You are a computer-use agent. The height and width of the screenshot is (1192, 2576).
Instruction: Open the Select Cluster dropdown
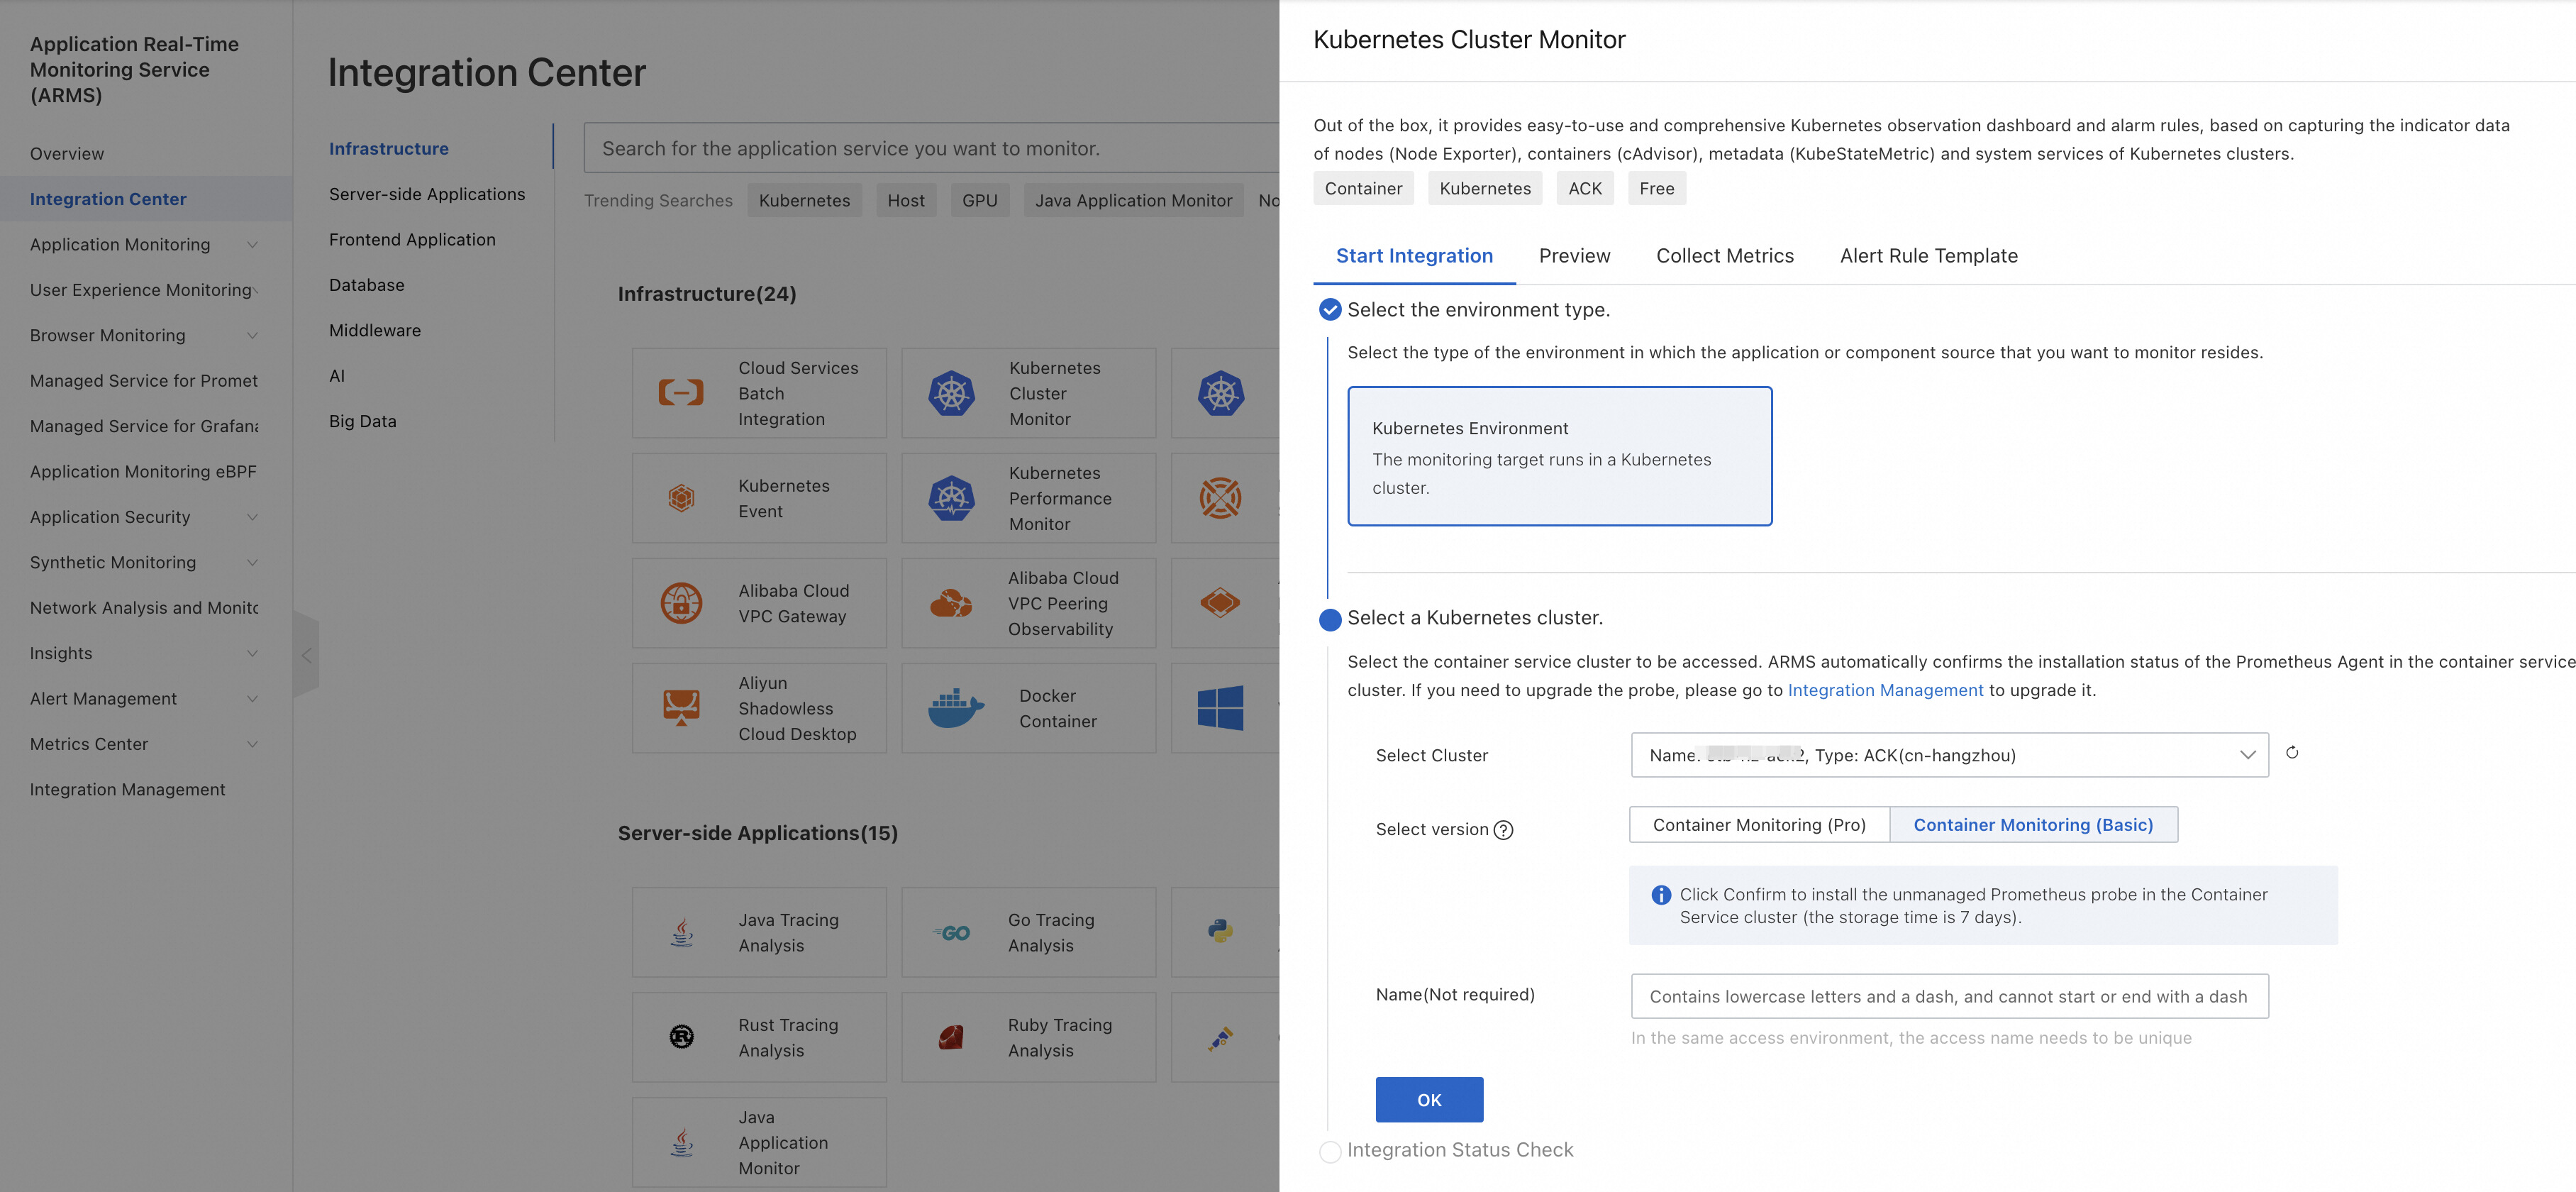[1949, 755]
